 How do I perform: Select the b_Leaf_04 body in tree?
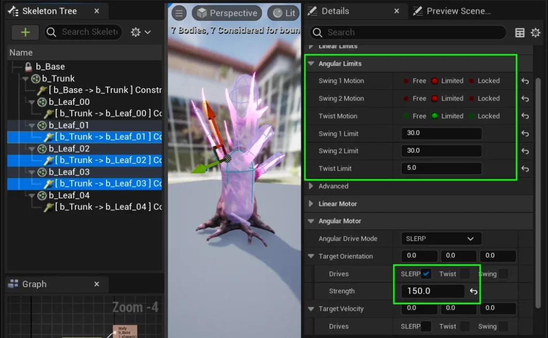[69, 195]
